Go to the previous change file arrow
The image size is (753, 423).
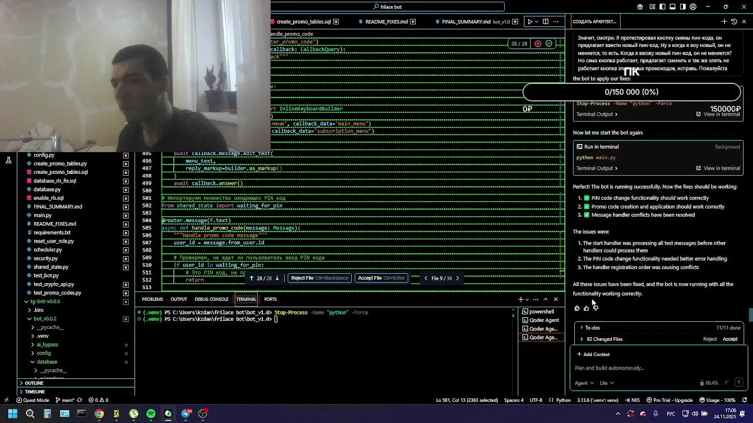tap(426, 278)
